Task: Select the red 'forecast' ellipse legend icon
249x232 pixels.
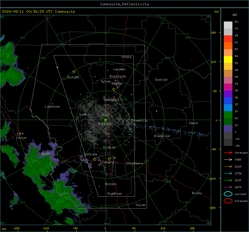Action: (x=228, y=201)
